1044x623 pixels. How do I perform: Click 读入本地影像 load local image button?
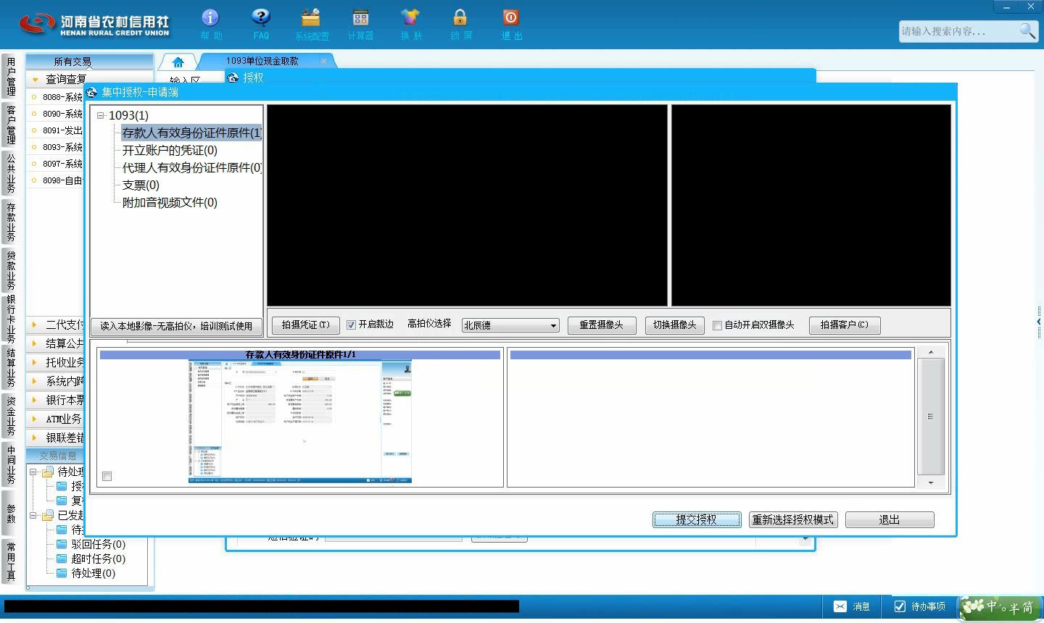(176, 326)
